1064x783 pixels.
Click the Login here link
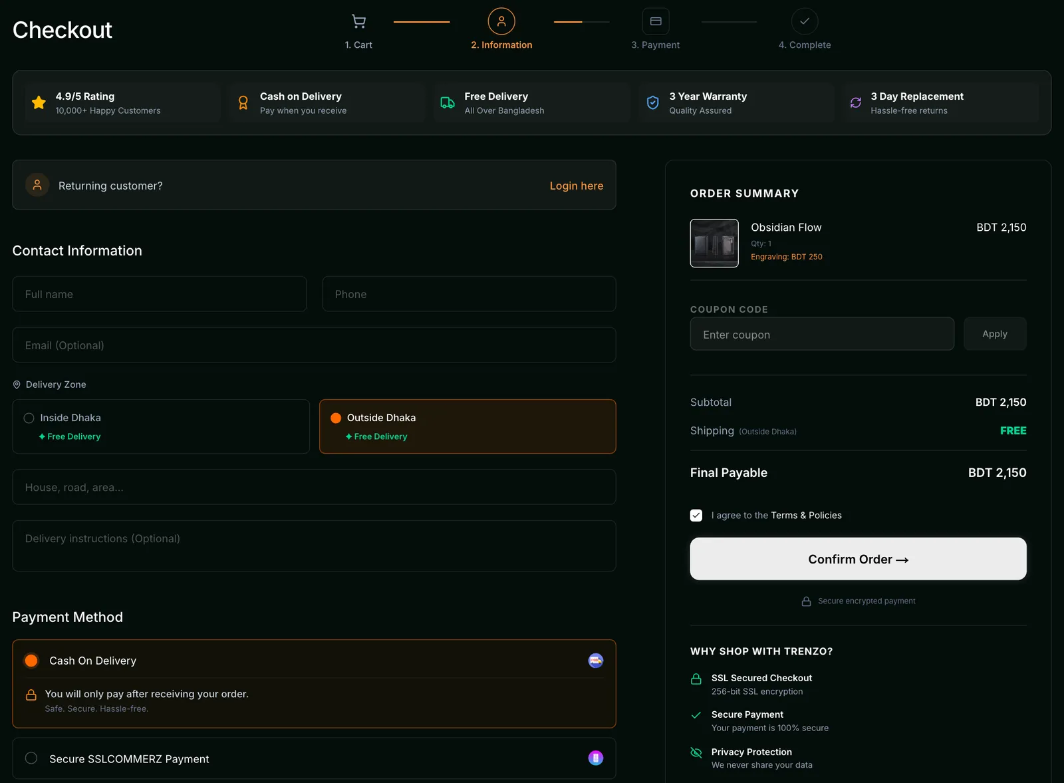pos(577,186)
